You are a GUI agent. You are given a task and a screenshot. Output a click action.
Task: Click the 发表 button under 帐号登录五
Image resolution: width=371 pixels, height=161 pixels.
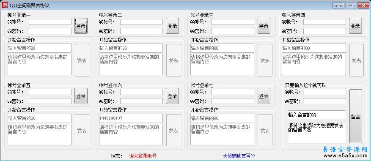click(82, 130)
